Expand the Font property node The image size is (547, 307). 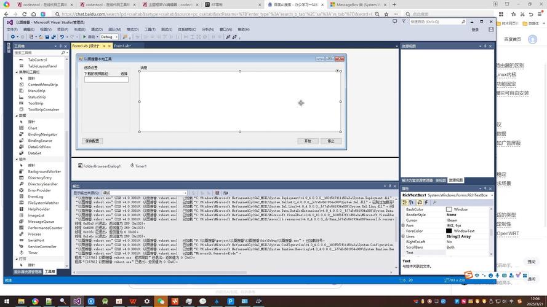[403, 225]
